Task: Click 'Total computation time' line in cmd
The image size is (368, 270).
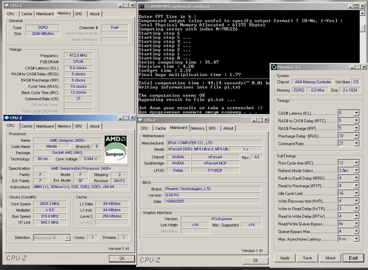Action: [204, 83]
